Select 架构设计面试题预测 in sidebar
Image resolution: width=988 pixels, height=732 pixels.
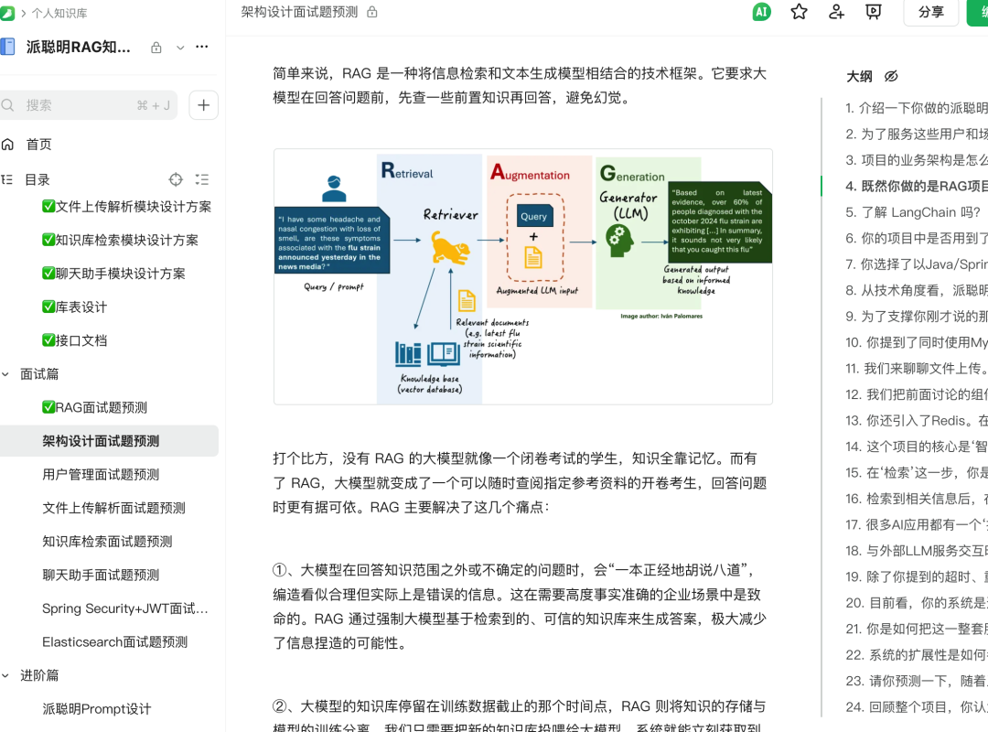pos(101,441)
